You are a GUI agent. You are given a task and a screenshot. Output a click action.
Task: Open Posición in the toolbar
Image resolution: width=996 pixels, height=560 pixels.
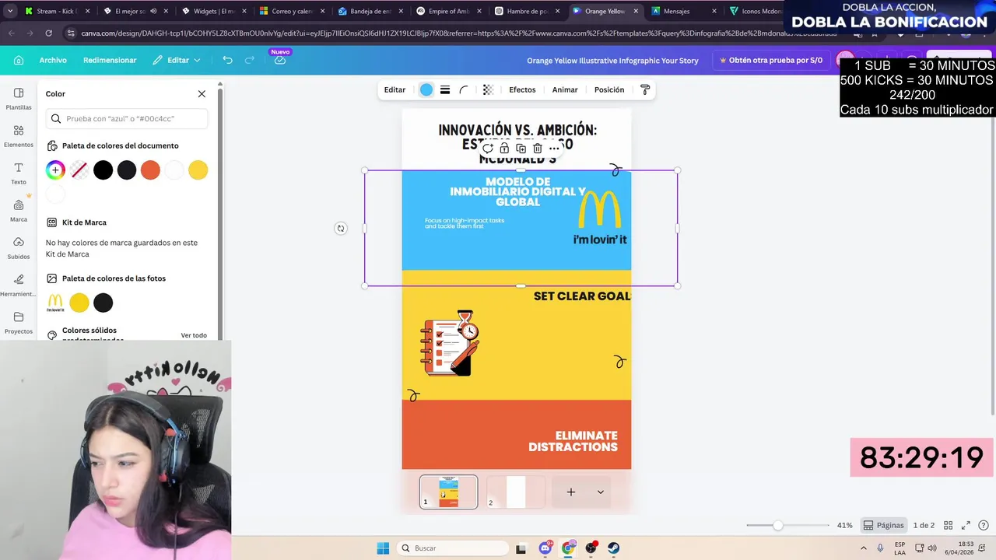tap(609, 89)
